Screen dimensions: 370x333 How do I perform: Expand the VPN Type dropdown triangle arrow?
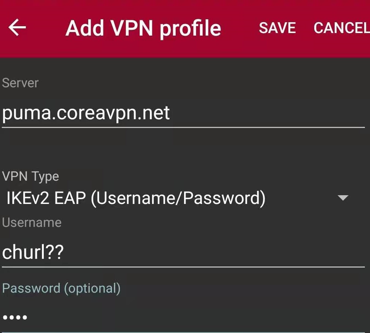tap(343, 198)
